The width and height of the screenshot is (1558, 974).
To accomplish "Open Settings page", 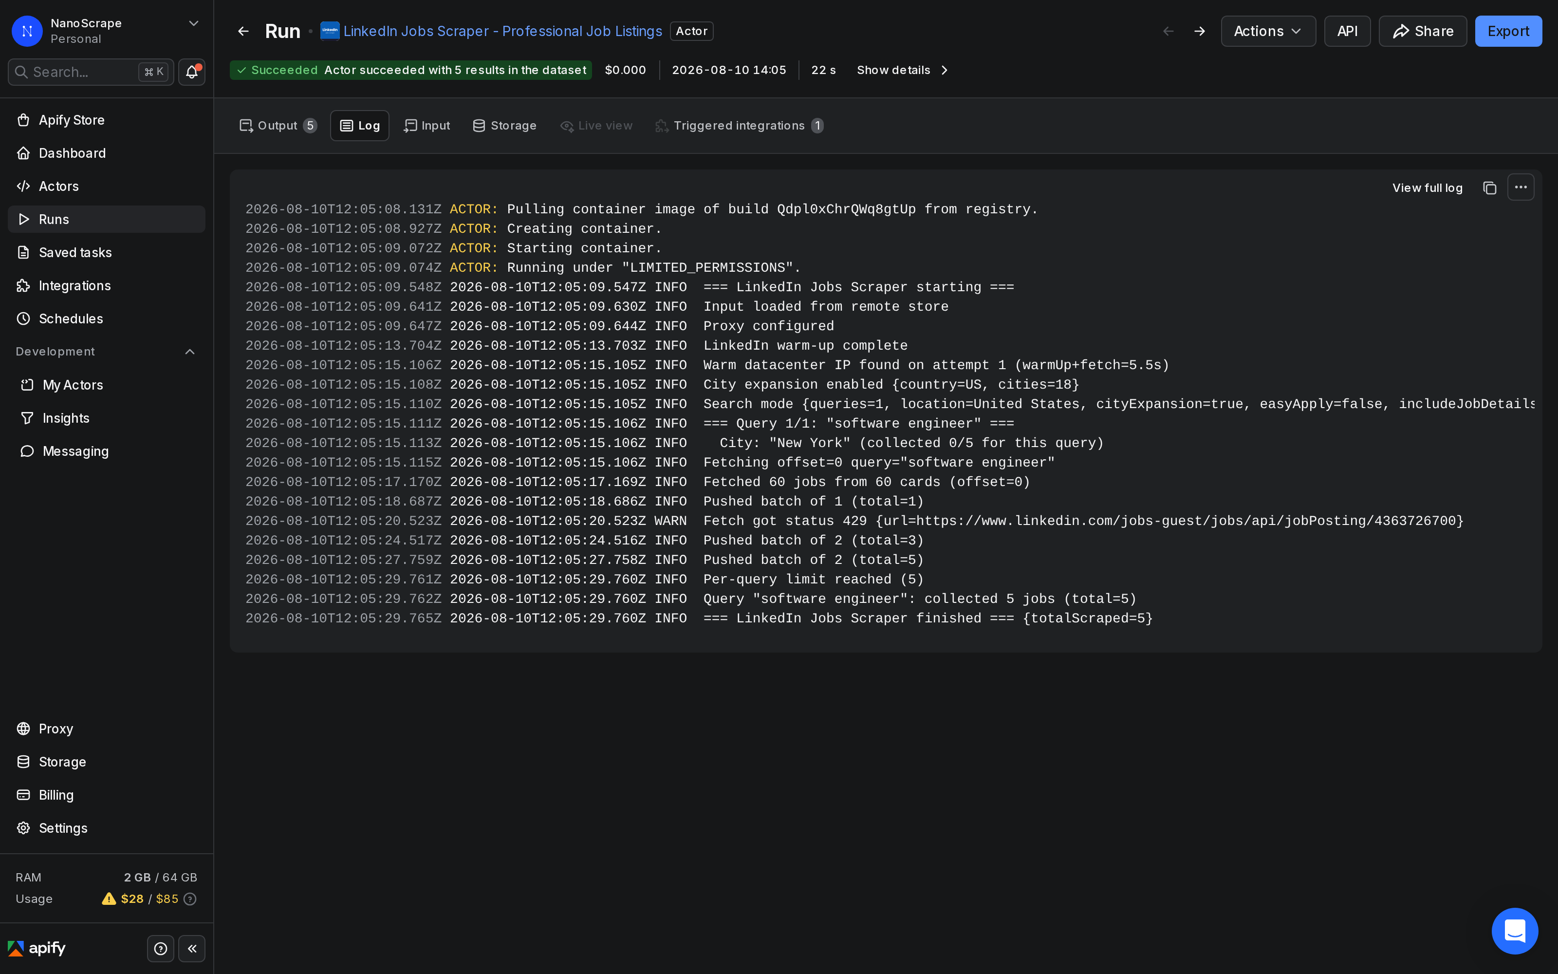I will (106, 828).
